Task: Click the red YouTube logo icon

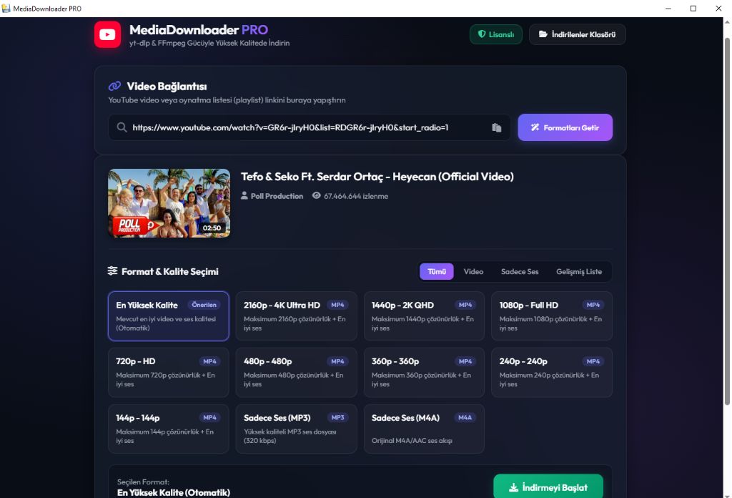Action: pos(107,34)
